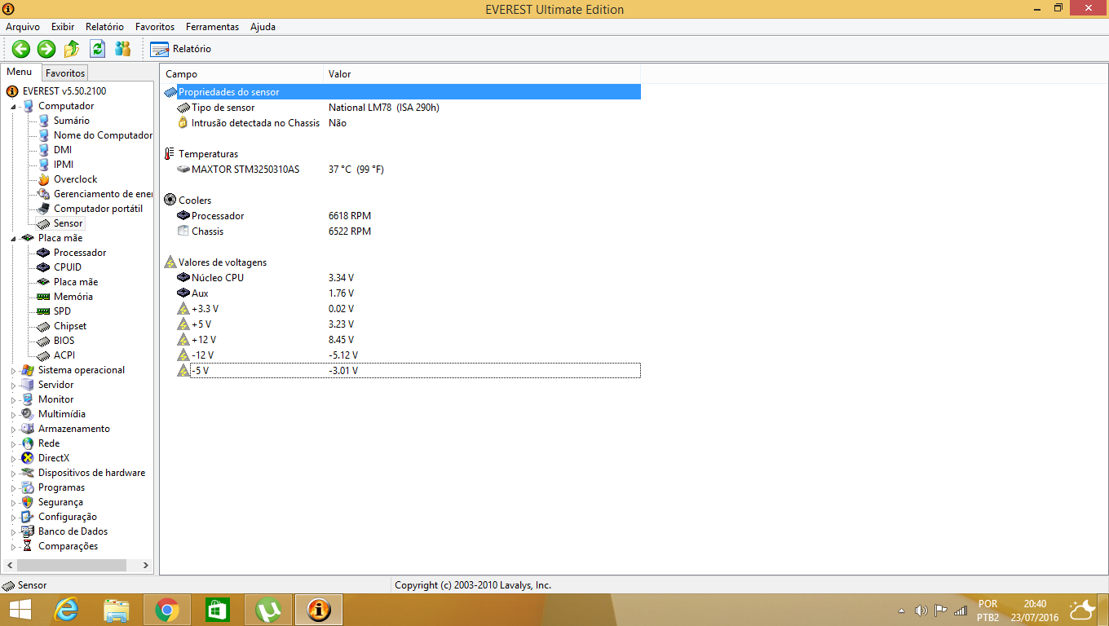Image resolution: width=1109 pixels, height=626 pixels.
Task: Click Gerenciamento de energia icon in tree
Action: (44, 194)
